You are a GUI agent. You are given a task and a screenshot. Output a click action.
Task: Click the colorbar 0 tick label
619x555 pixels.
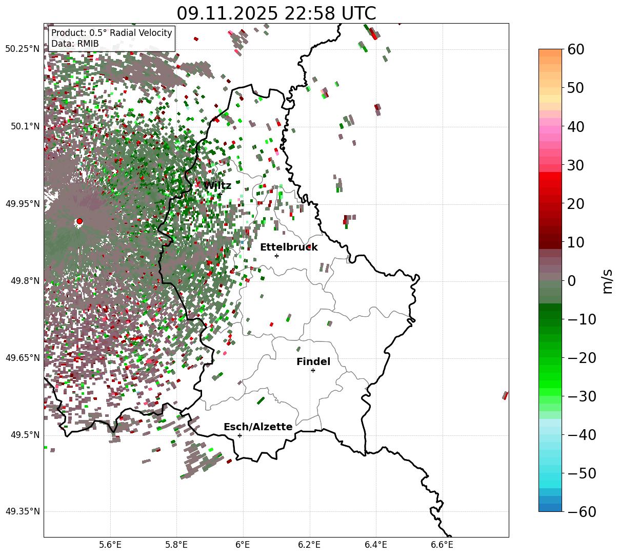571,281
